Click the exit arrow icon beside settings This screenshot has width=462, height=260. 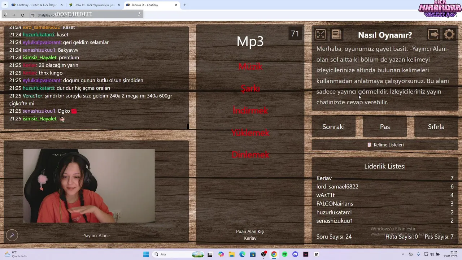click(433, 34)
